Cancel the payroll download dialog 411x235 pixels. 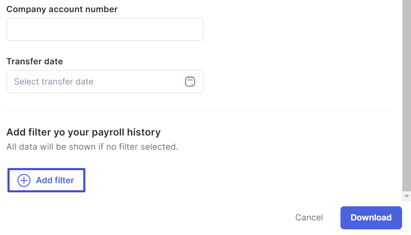309,218
